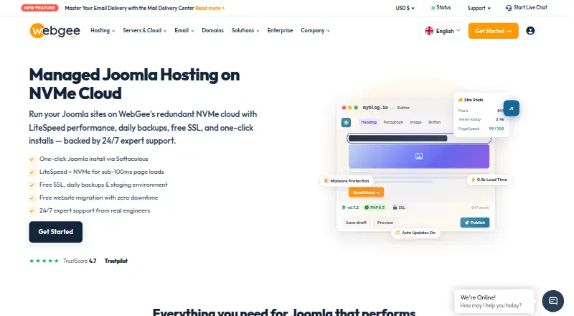Click the Auto Updates On badge

click(x=415, y=233)
